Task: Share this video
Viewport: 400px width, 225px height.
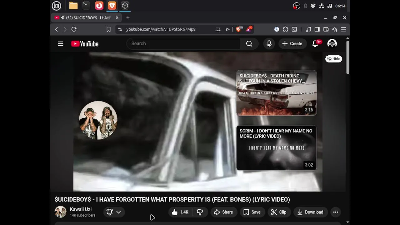Action: (x=223, y=212)
